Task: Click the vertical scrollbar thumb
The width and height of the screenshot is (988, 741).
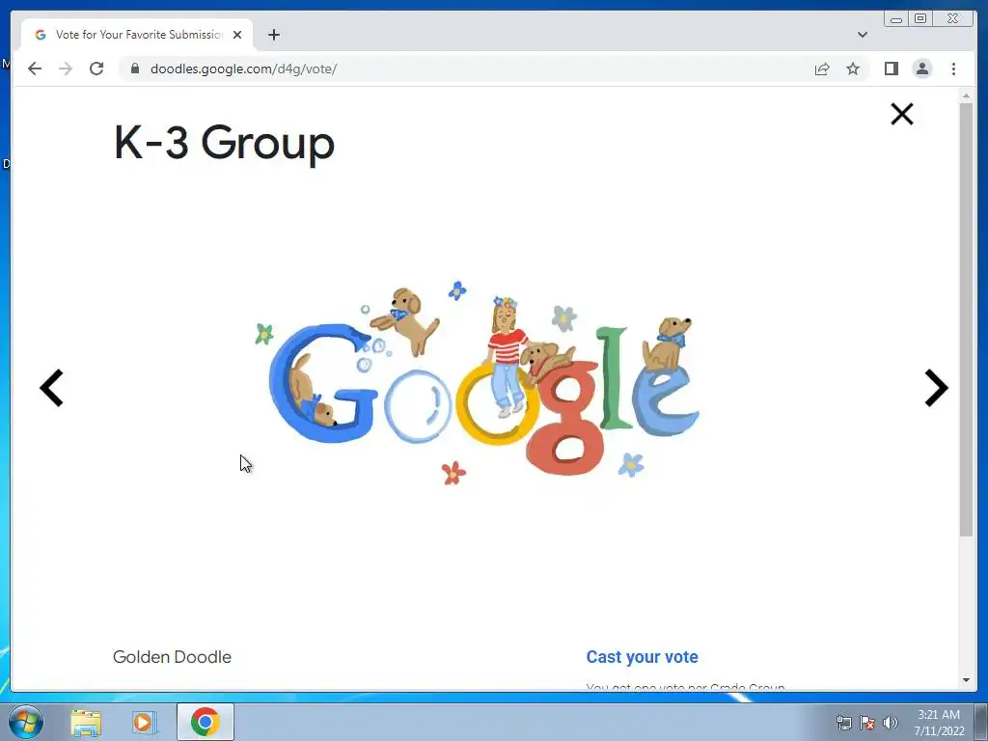Action: 966,320
